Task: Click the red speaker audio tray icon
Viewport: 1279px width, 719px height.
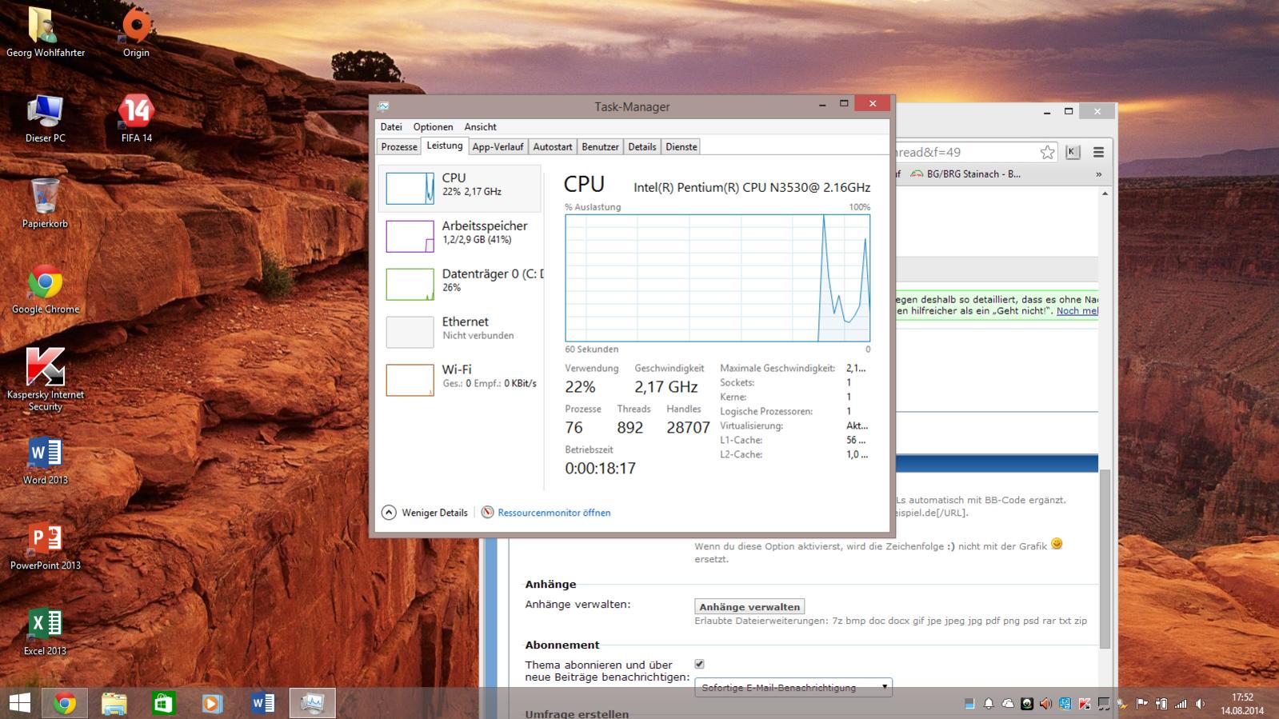Action: [1045, 704]
